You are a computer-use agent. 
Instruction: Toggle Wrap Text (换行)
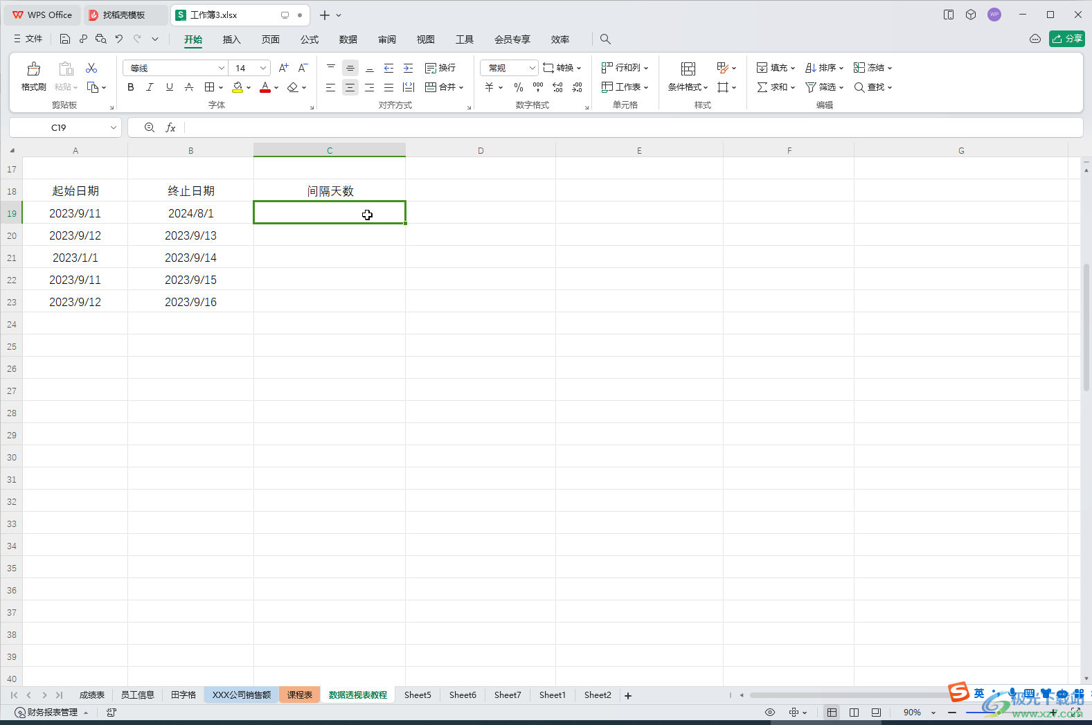pyautogui.click(x=440, y=68)
